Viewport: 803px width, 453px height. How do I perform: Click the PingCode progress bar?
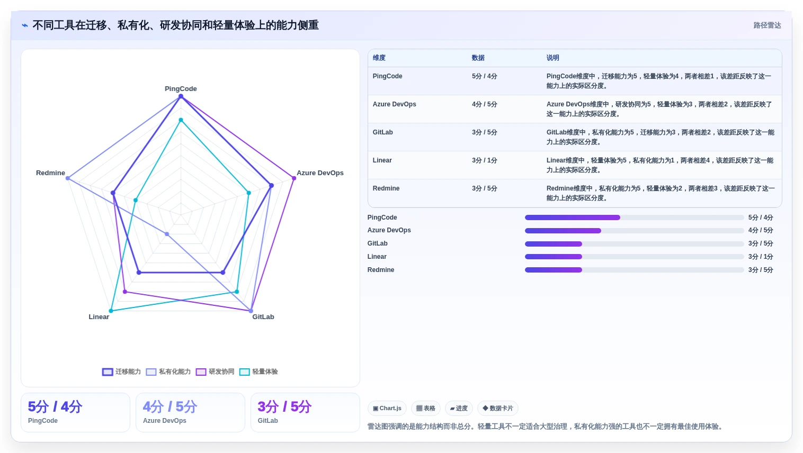click(635, 218)
